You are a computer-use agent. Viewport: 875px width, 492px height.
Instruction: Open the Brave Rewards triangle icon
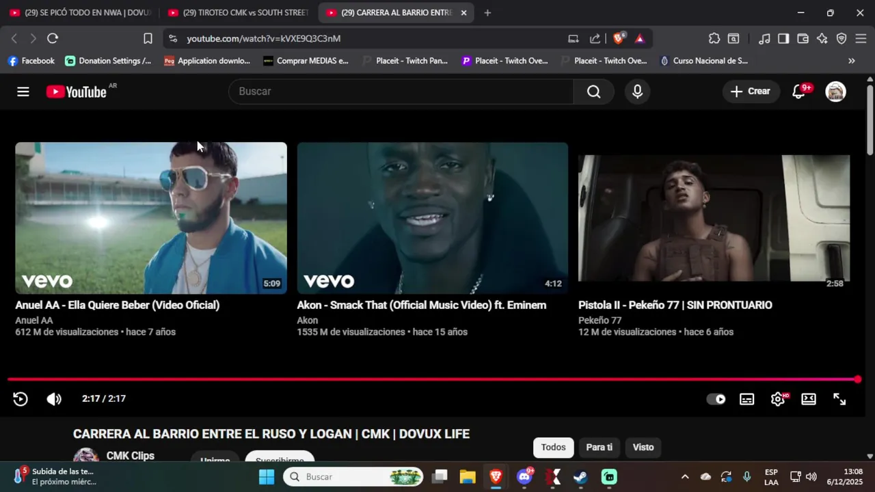coord(640,38)
